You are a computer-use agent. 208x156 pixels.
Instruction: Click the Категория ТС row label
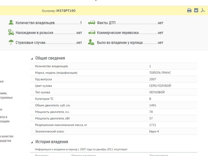point(44,99)
